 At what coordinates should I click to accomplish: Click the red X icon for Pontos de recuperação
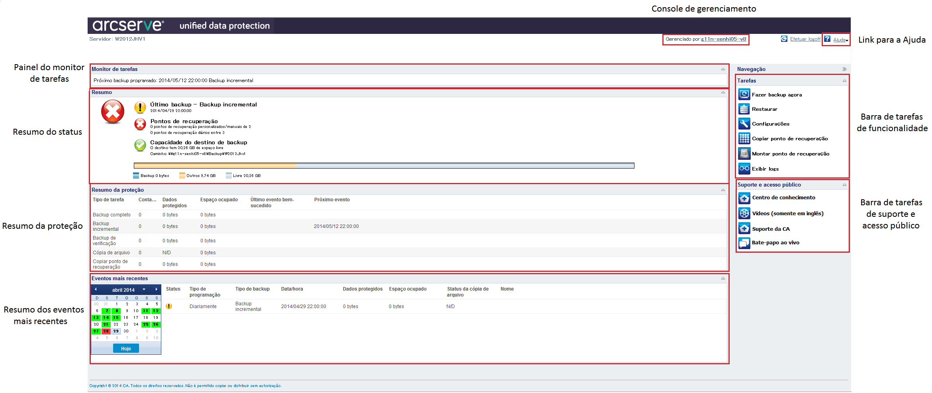[x=140, y=124]
